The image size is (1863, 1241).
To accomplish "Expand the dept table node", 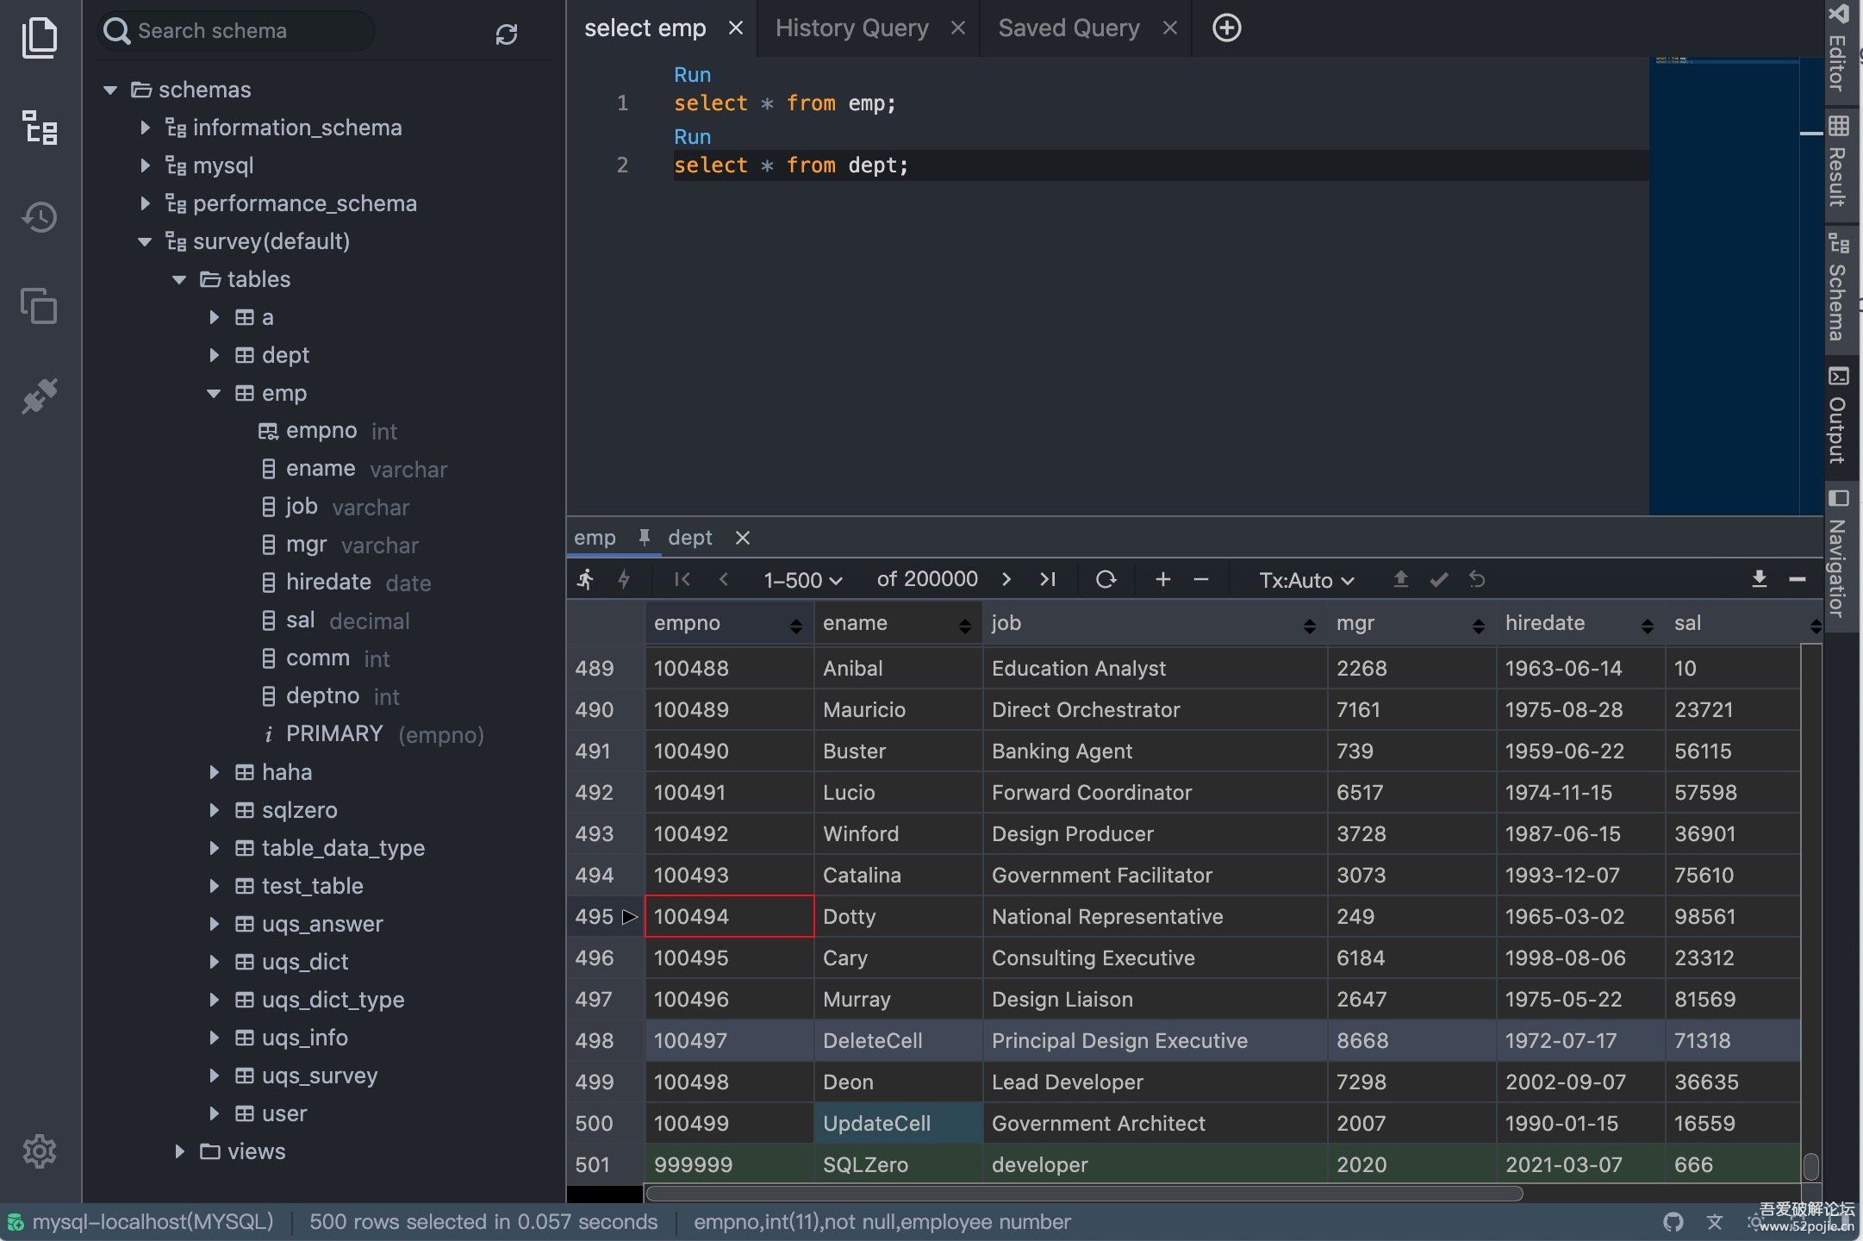I will click(215, 355).
